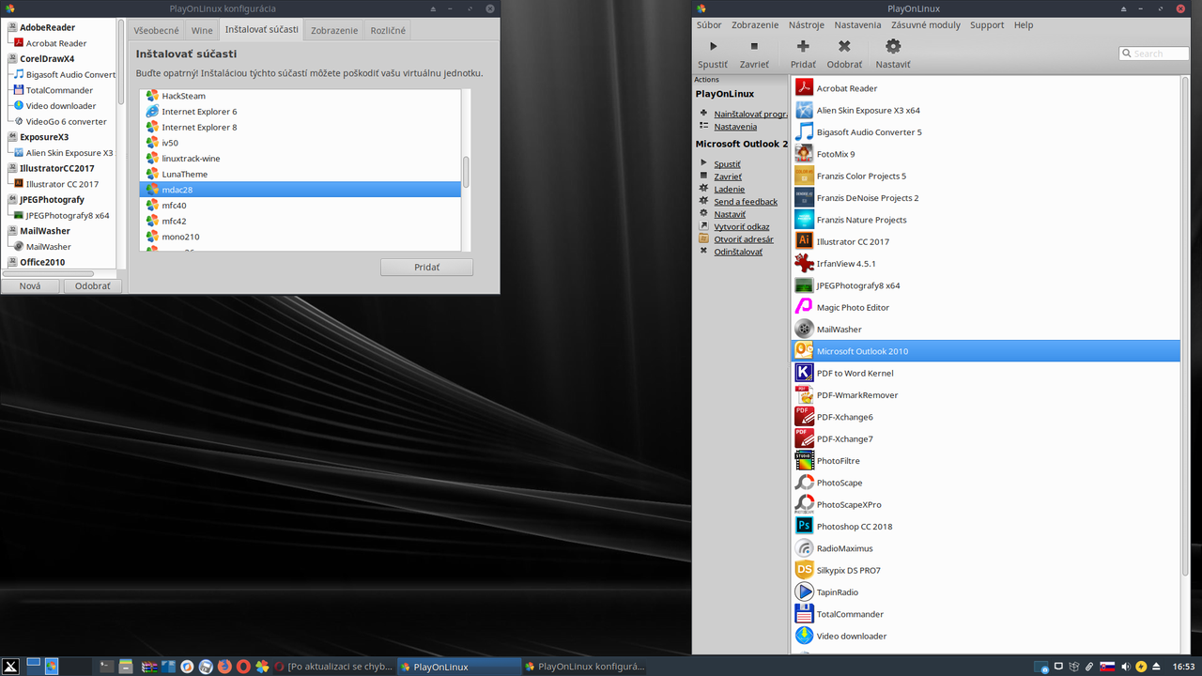The image size is (1202, 676).
Task: Click the Pridať button in the configuration window
Action: click(426, 268)
